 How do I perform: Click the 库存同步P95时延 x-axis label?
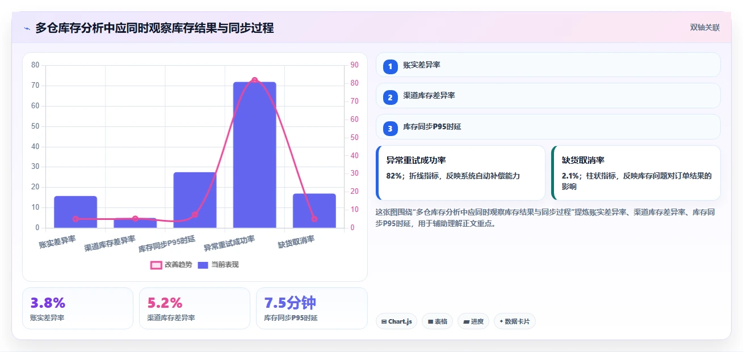click(167, 244)
